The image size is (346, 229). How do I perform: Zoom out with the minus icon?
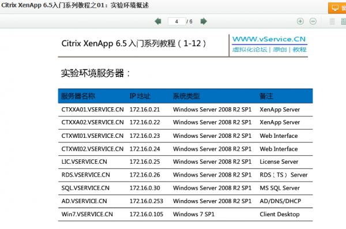click(313, 21)
